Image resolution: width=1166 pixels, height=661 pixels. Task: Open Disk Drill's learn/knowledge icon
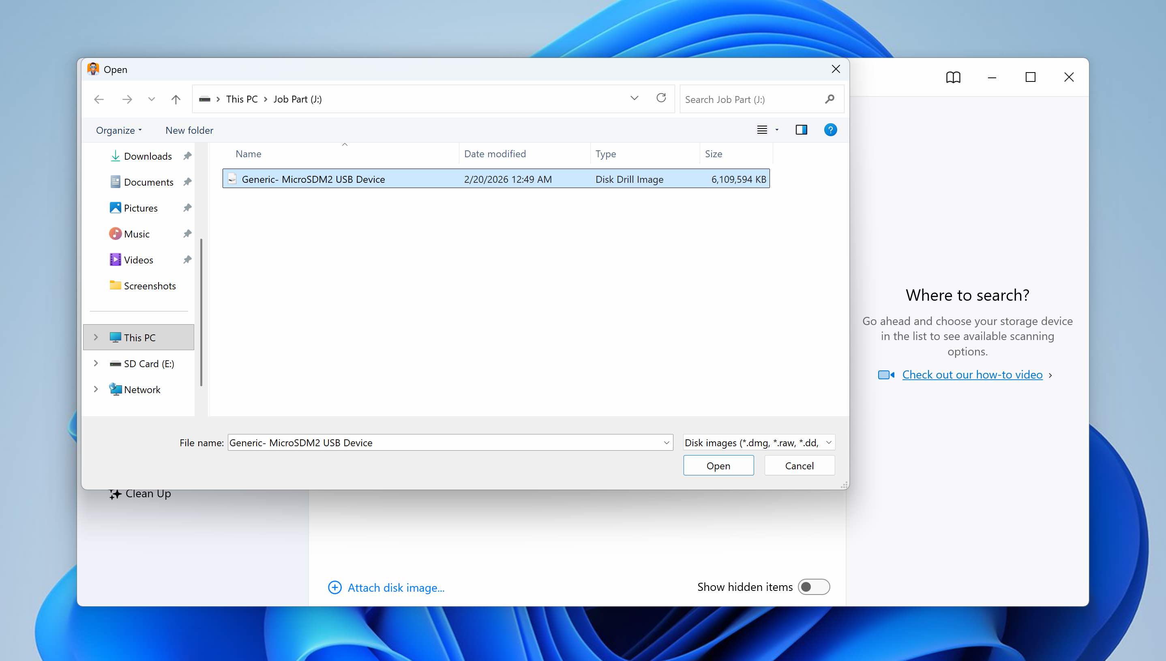click(x=954, y=77)
